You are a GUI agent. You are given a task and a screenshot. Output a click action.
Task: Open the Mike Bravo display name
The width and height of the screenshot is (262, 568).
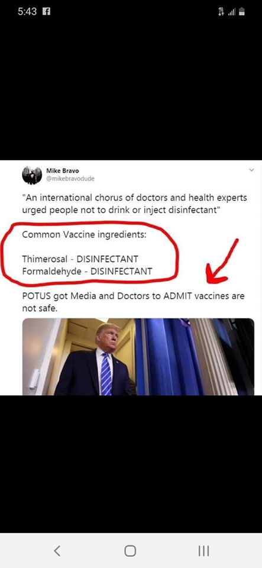point(63,170)
